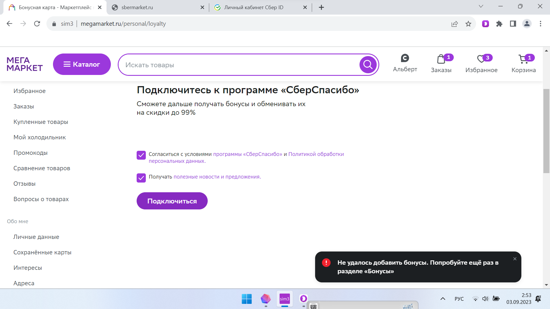Click the share page icon in address bar

click(x=455, y=24)
